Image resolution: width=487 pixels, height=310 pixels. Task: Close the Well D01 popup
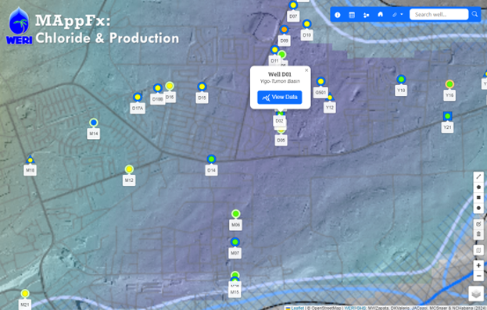(306, 70)
